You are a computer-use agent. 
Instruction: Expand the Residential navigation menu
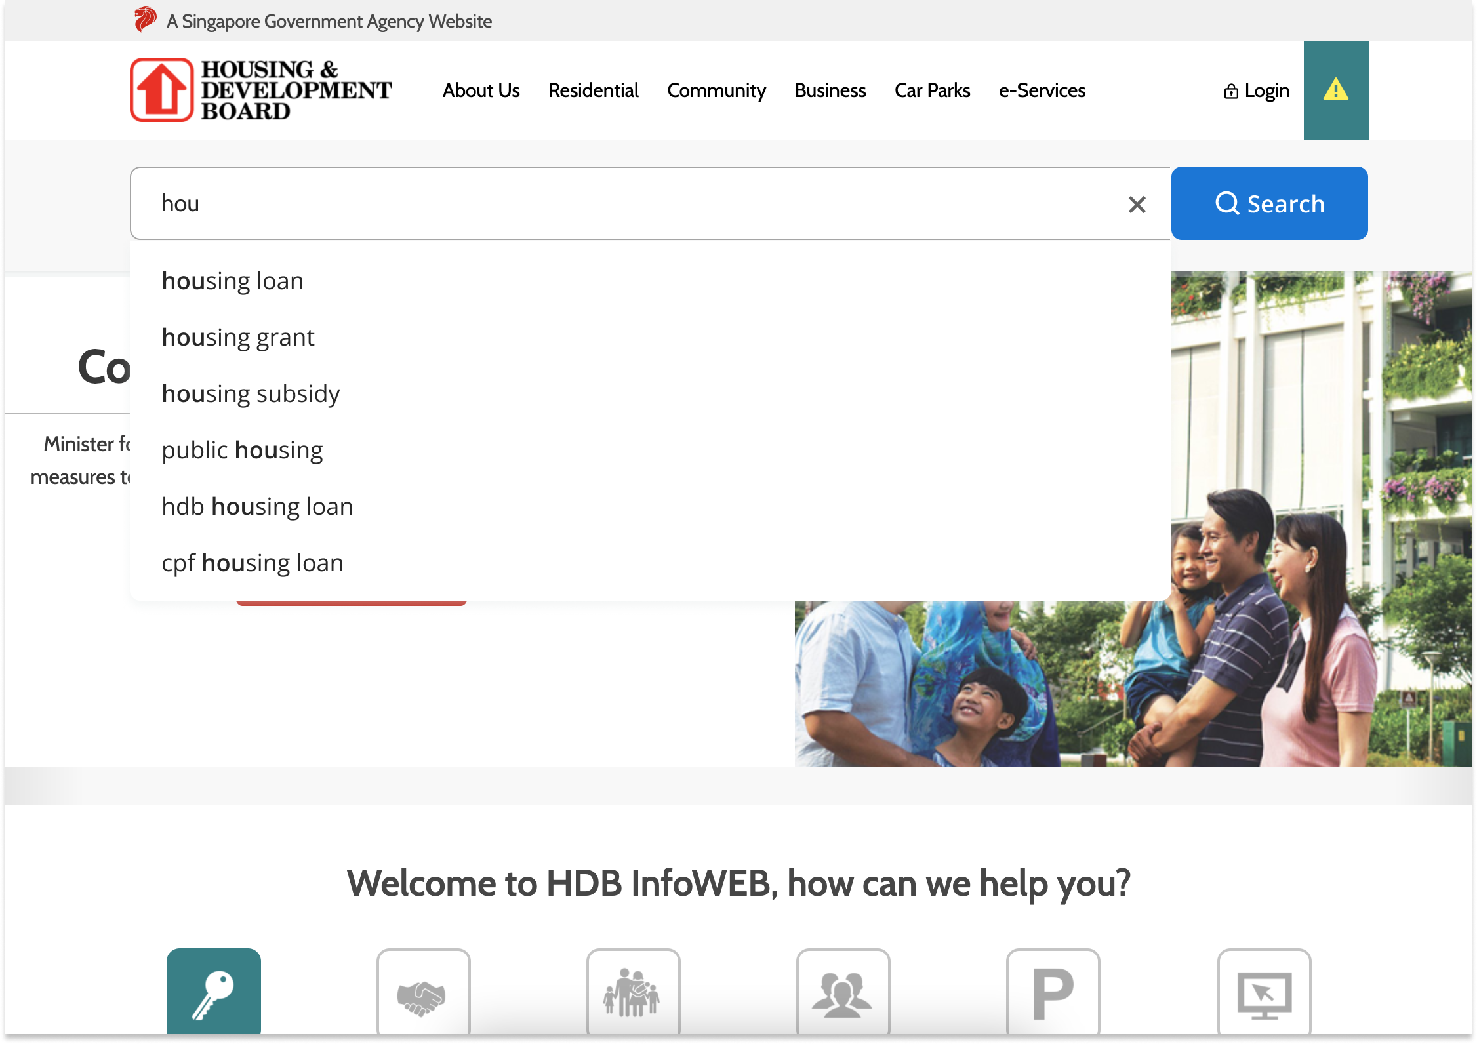(x=593, y=90)
